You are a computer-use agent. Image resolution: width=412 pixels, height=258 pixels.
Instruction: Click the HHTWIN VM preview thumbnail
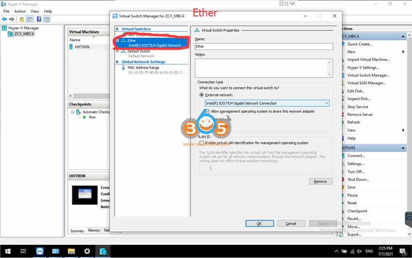[85, 195]
